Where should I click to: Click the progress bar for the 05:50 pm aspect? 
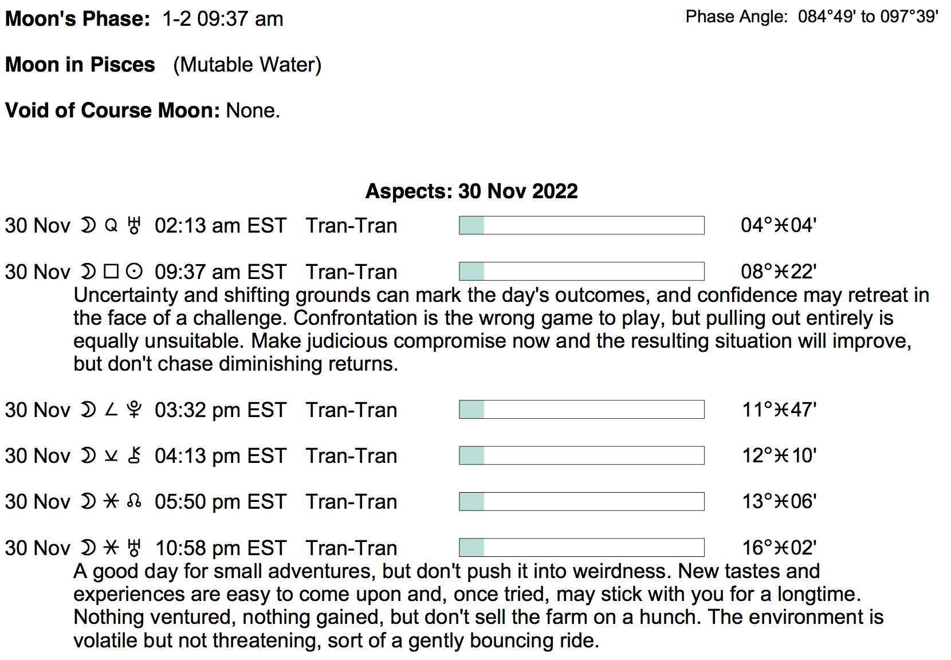tap(581, 502)
